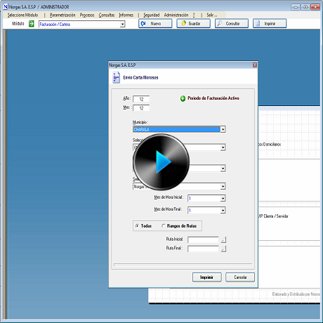The height and width of the screenshot is (323, 323).
Task: Click the progress bar at dialog bottom
Action: click(x=183, y=265)
